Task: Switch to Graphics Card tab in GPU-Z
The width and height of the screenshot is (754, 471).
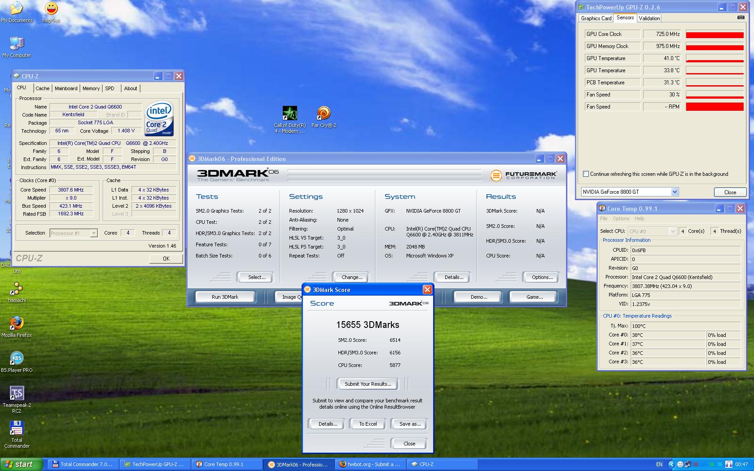Action: pyautogui.click(x=596, y=18)
